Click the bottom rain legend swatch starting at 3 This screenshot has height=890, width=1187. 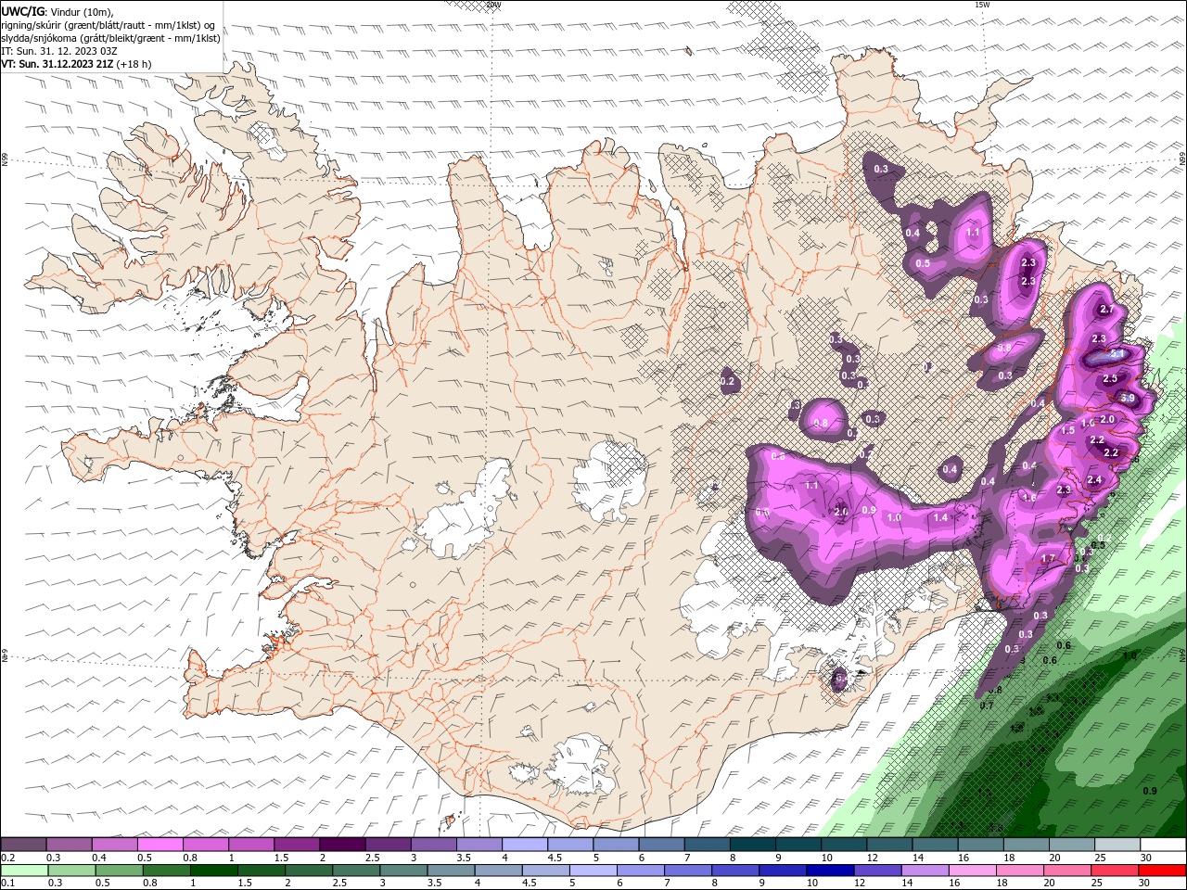403,871
